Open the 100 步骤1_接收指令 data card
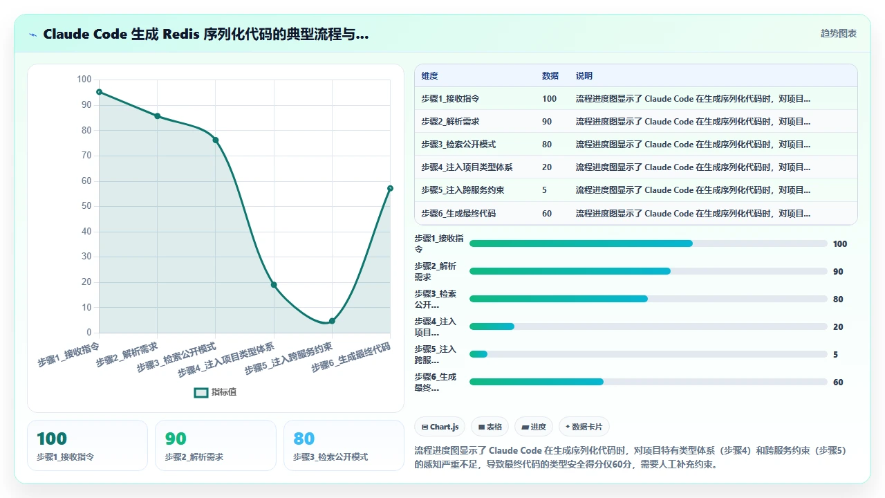 [87, 445]
